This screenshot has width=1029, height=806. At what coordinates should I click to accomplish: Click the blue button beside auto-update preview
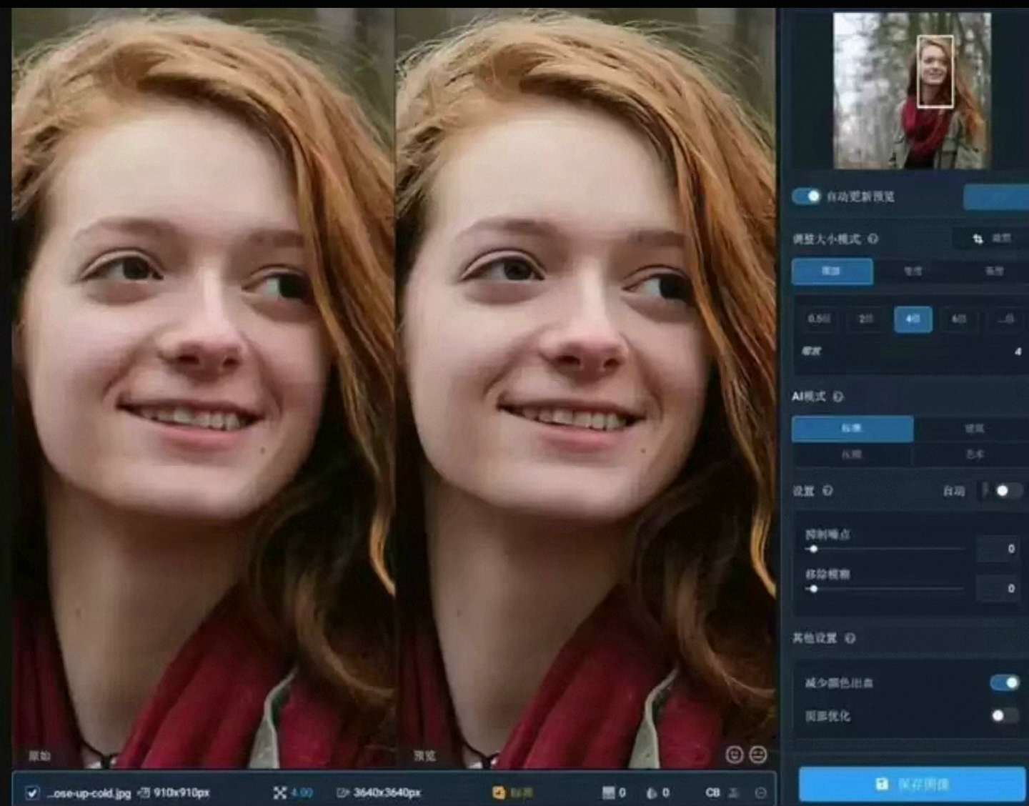coord(996,197)
